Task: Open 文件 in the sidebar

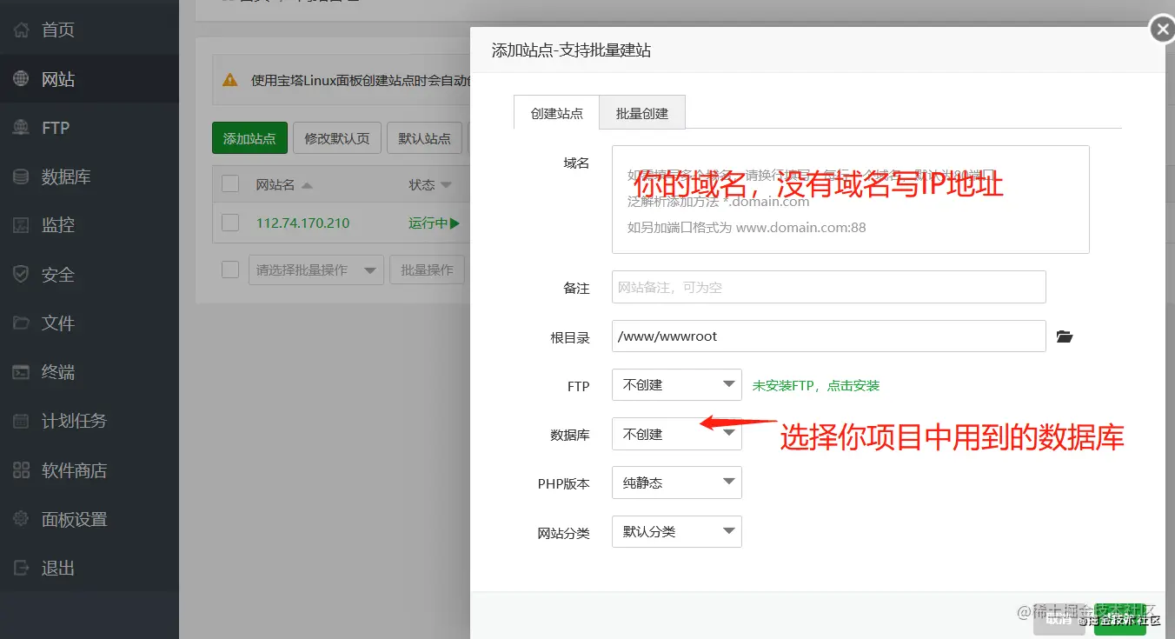Action: click(58, 323)
